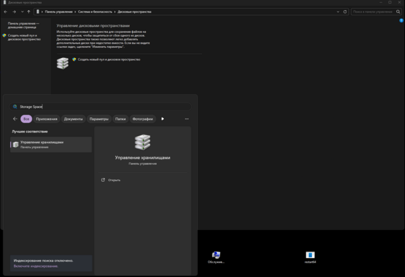Screen dimensions: 405x277
Task: Click the Explorer back navigation arrow
Action: click(5, 11)
